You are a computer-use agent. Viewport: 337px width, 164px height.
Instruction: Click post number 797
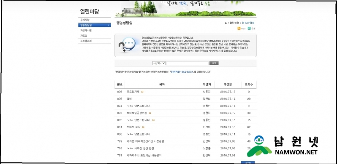(120, 156)
